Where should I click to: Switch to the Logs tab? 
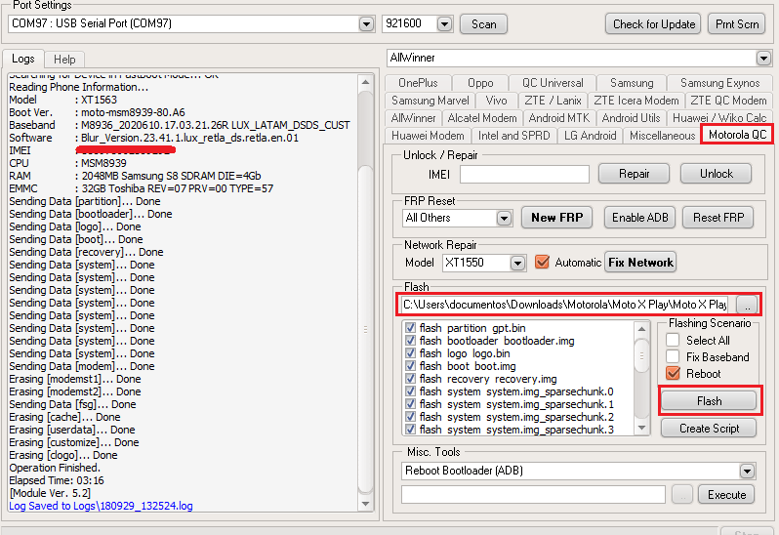point(22,59)
